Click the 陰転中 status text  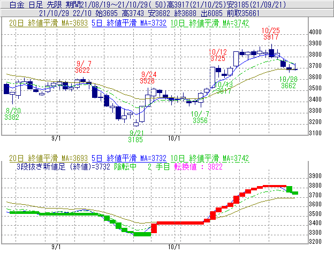click(x=125, y=166)
